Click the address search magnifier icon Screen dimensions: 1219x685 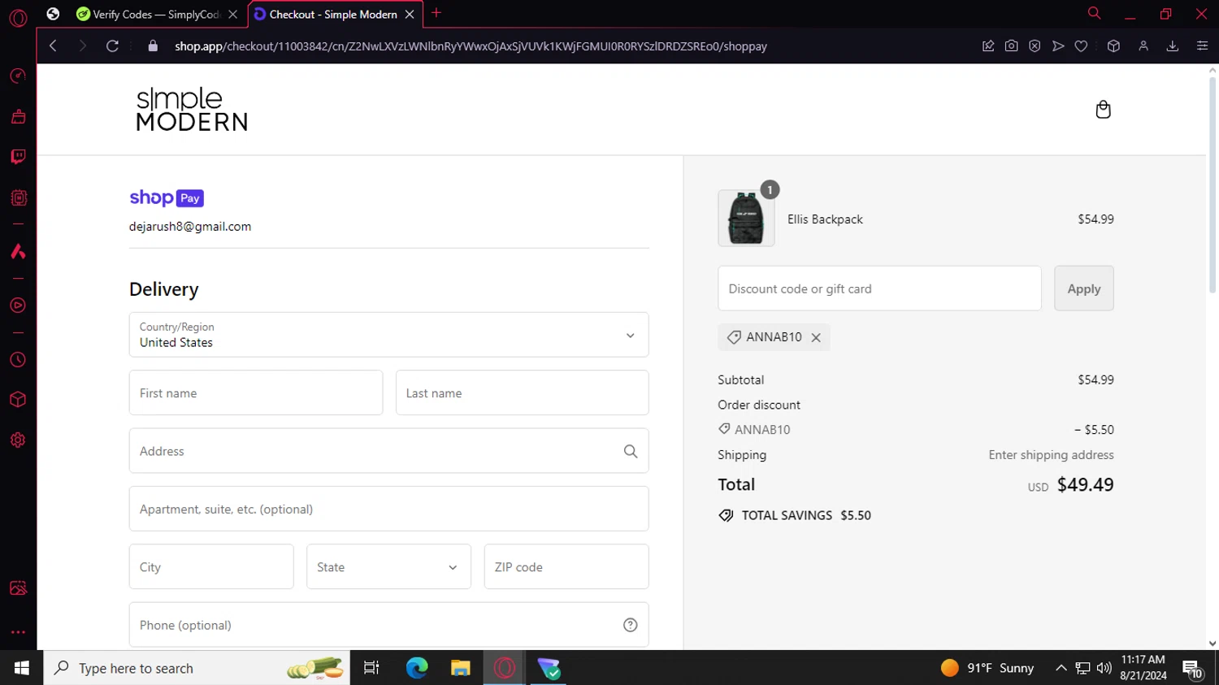tap(631, 451)
